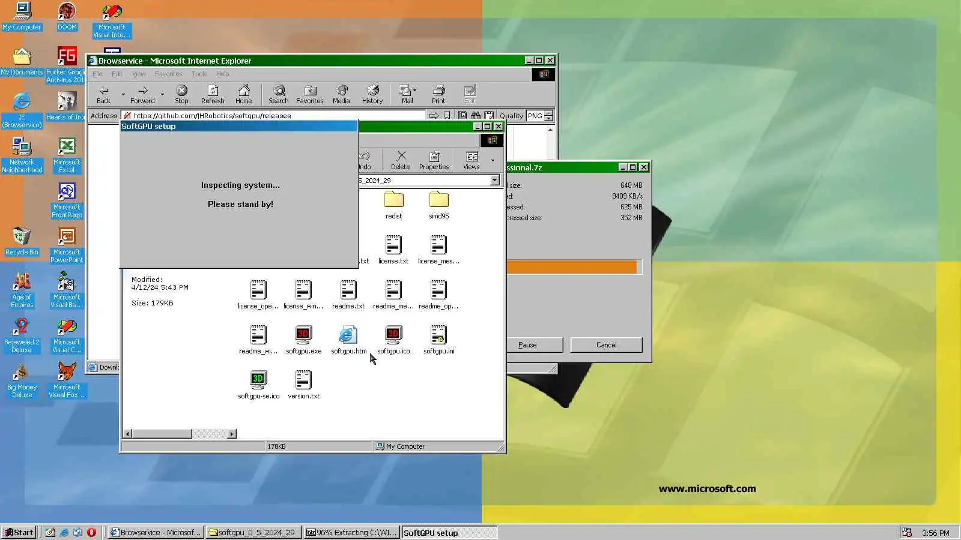Expand the folder toolbar overflow arrow after Views
This screenshot has width=961, height=540.
tap(493, 161)
